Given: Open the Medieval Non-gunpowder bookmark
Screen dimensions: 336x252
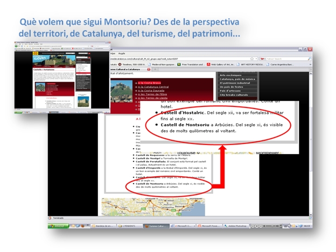Looking at the screenshot, I should point(161,64).
